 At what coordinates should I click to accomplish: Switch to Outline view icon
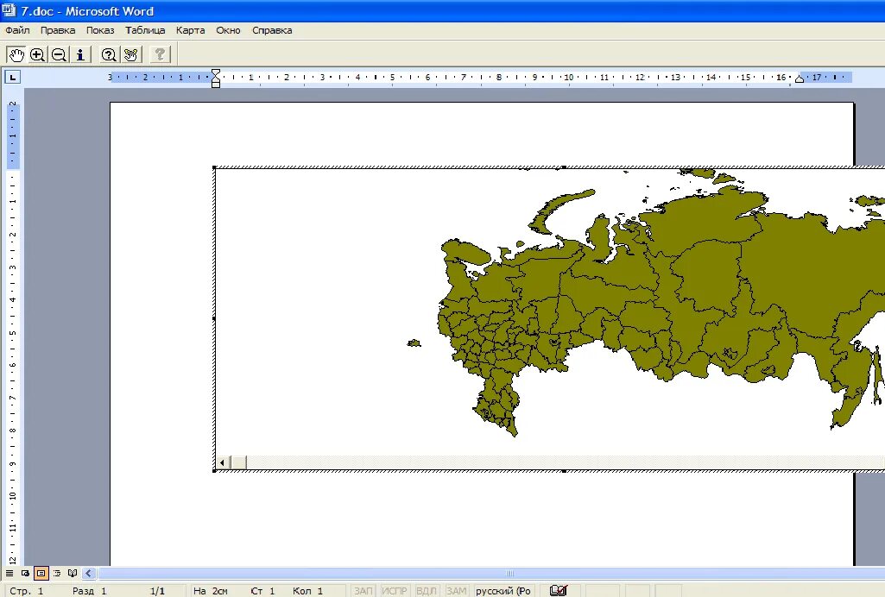pyautogui.click(x=57, y=574)
